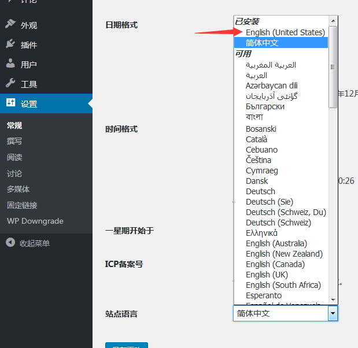Open 多媒体 (Media) settings page

(x=19, y=189)
